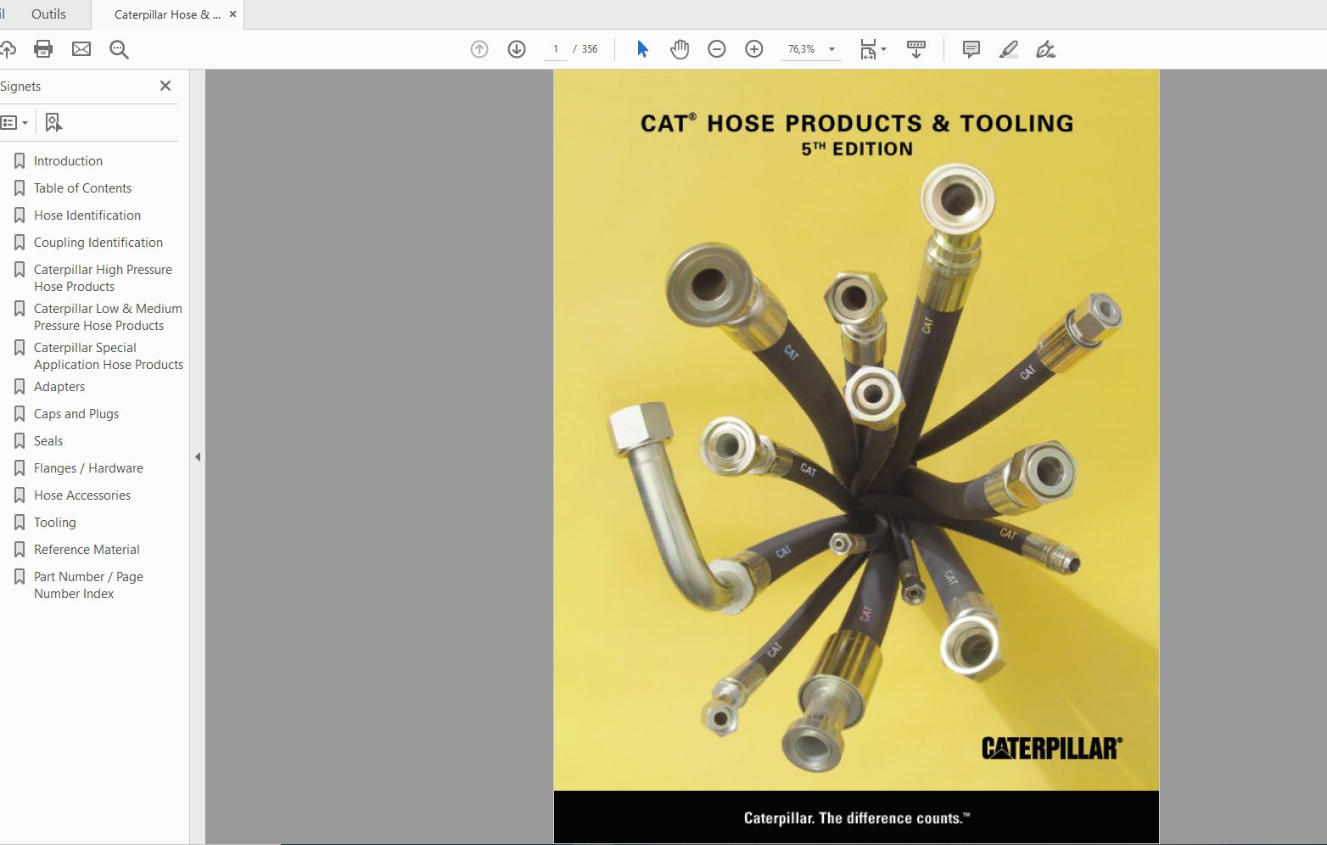Click bookmark icon beside Seals
This screenshot has width=1327, height=845.
click(x=20, y=441)
